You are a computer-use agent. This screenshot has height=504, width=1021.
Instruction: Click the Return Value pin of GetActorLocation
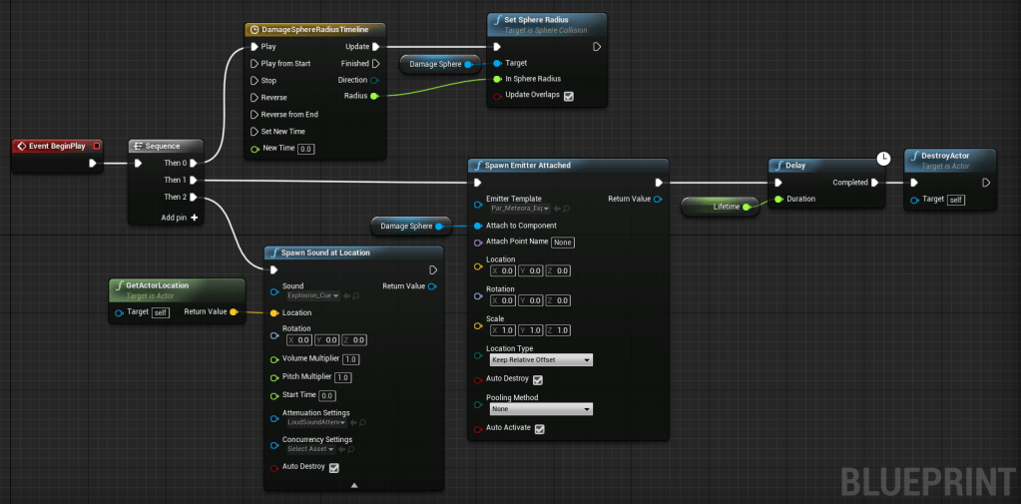(x=234, y=312)
